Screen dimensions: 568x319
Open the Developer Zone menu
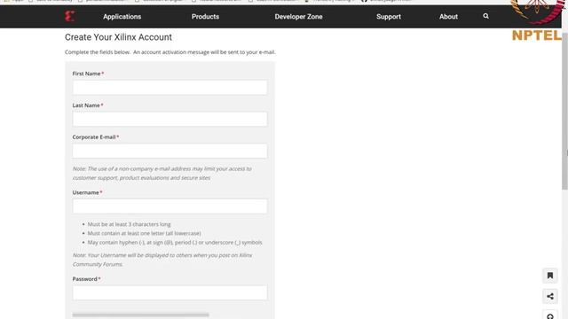[298, 17]
